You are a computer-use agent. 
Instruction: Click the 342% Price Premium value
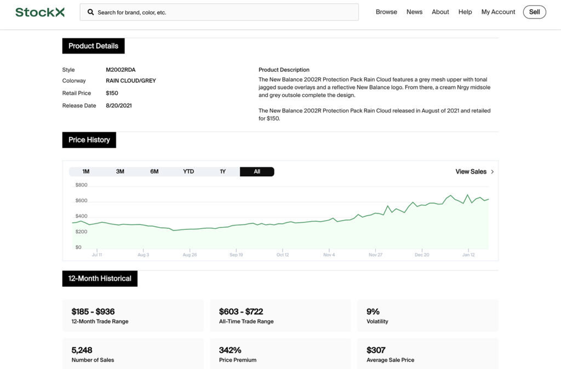click(230, 350)
